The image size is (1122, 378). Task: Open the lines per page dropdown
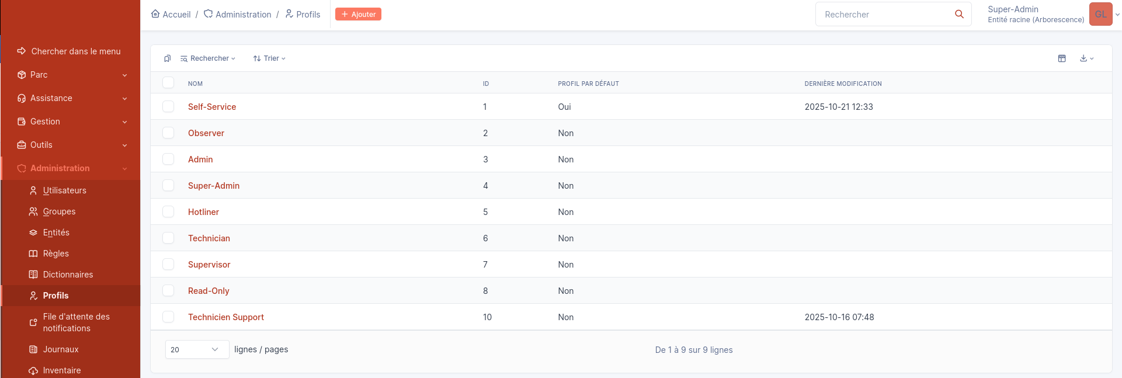click(196, 349)
